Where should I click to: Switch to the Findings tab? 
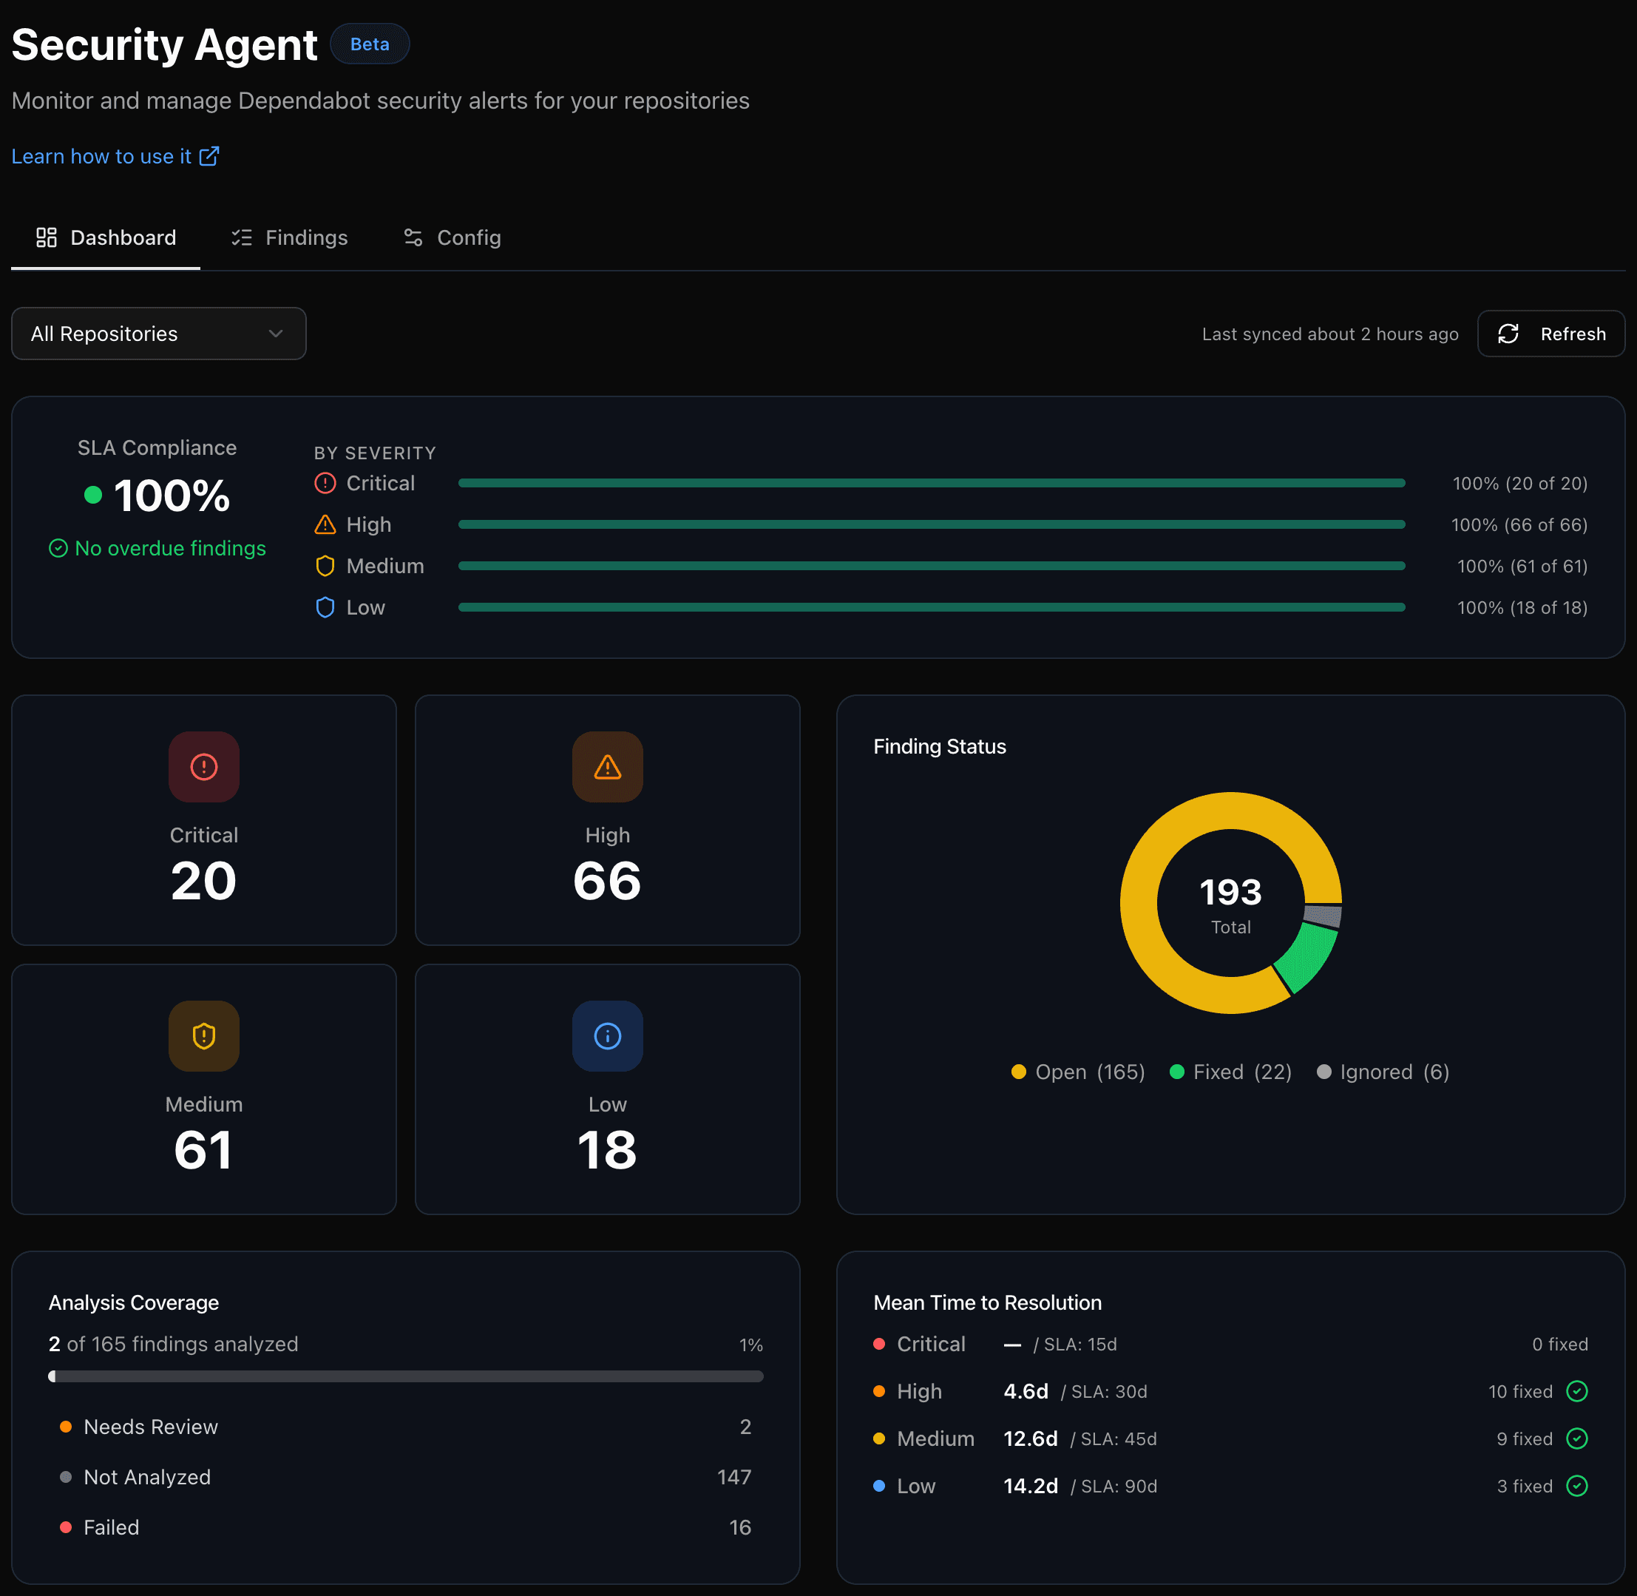289,237
